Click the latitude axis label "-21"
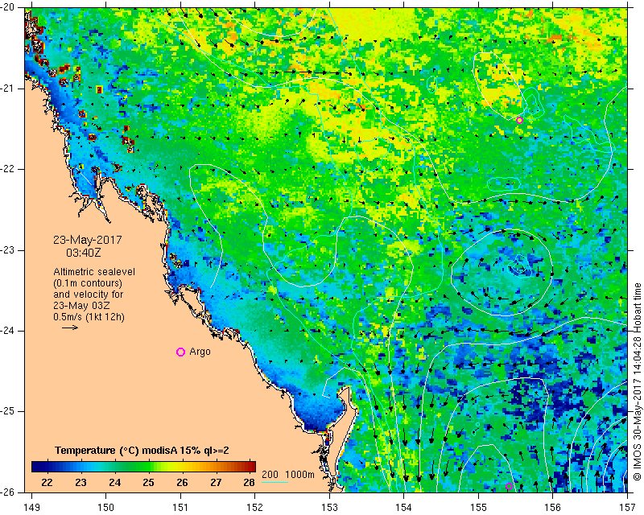Image resolution: width=644 pixels, height=515 pixels. pyautogui.click(x=7, y=89)
